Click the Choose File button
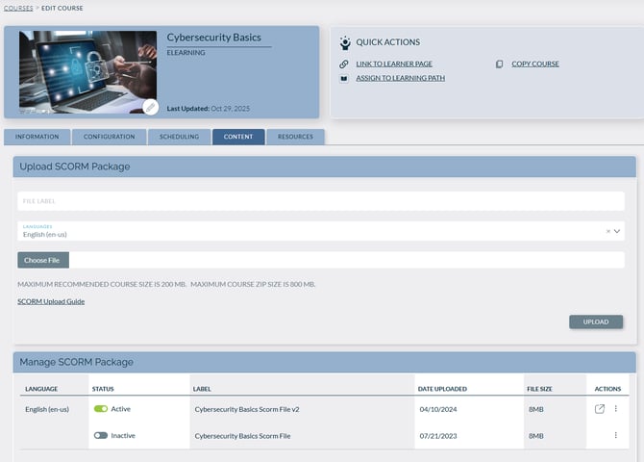644x462 pixels. (42, 260)
